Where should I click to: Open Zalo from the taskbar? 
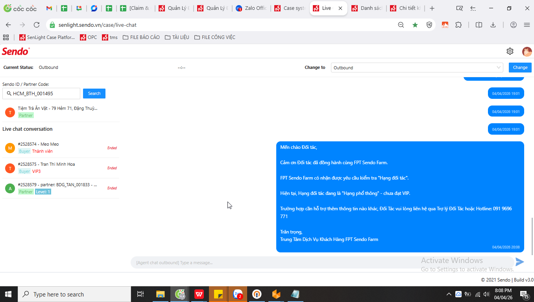click(x=238, y=294)
